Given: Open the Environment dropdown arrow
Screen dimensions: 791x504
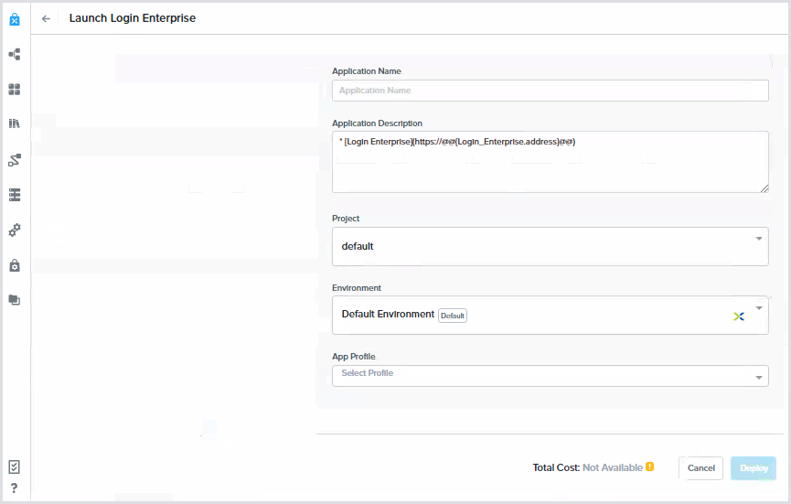Looking at the screenshot, I should pyautogui.click(x=758, y=308).
